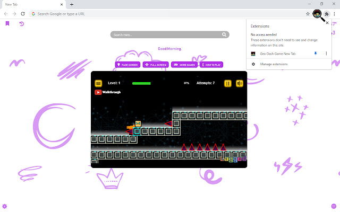Click the address bar URL field
Viewport: 340px width, 212px height.
pos(169,14)
